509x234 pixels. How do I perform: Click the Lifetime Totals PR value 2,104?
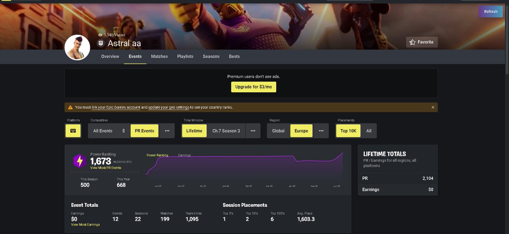pos(428,178)
